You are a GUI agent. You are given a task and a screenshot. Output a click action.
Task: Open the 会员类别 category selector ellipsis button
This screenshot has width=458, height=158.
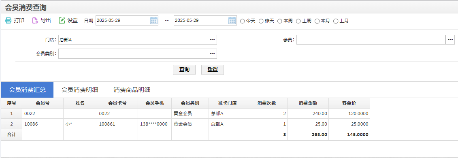click(212, 54)
